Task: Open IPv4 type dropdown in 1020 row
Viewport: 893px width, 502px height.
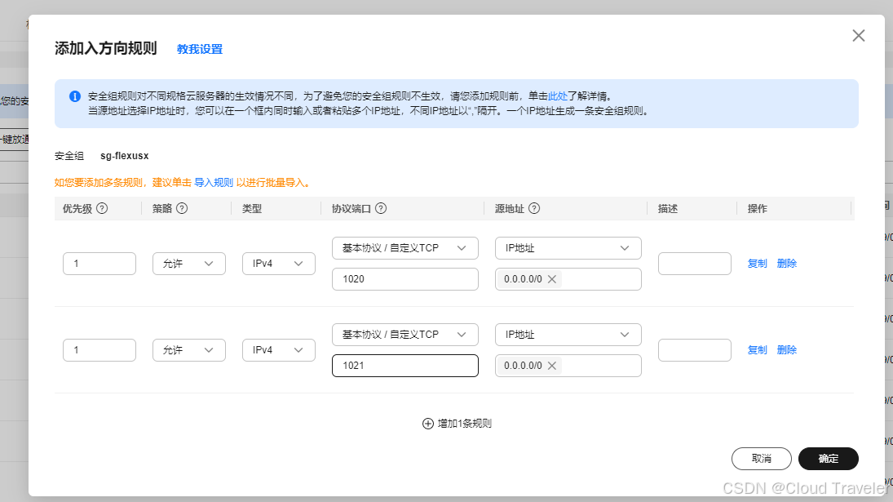Action: (x=278, y=264)
